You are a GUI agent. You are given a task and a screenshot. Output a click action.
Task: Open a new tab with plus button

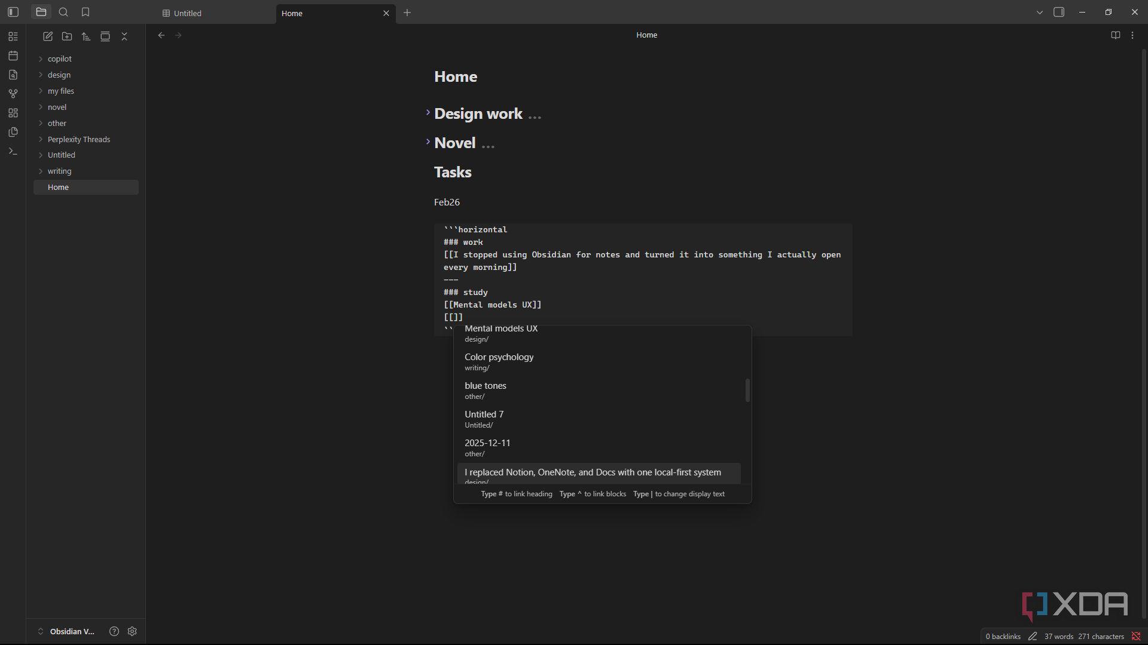407,13
